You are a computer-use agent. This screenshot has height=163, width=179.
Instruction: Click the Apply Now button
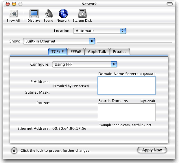(x=152, y=150)
